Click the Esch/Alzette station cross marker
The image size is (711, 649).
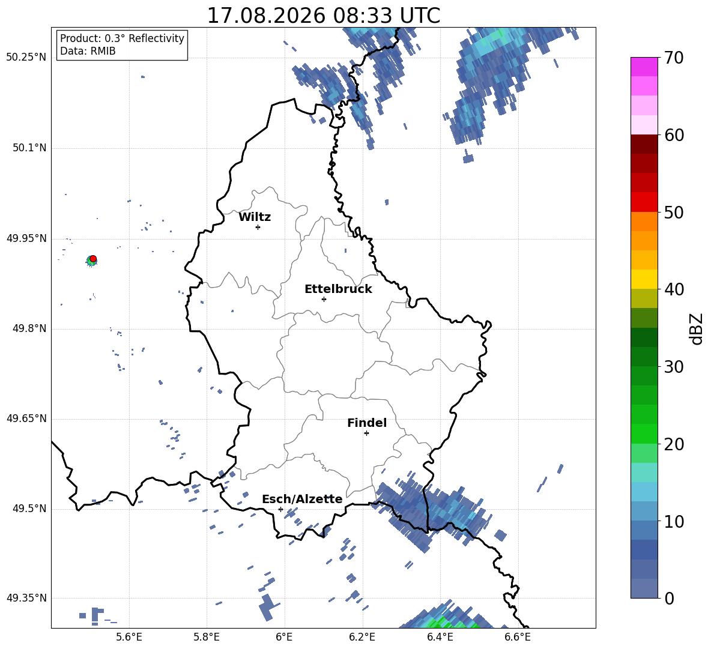tap(280, 509)
